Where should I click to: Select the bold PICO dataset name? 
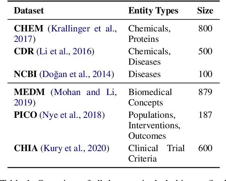pyautogui.click(x=25, y=115)
